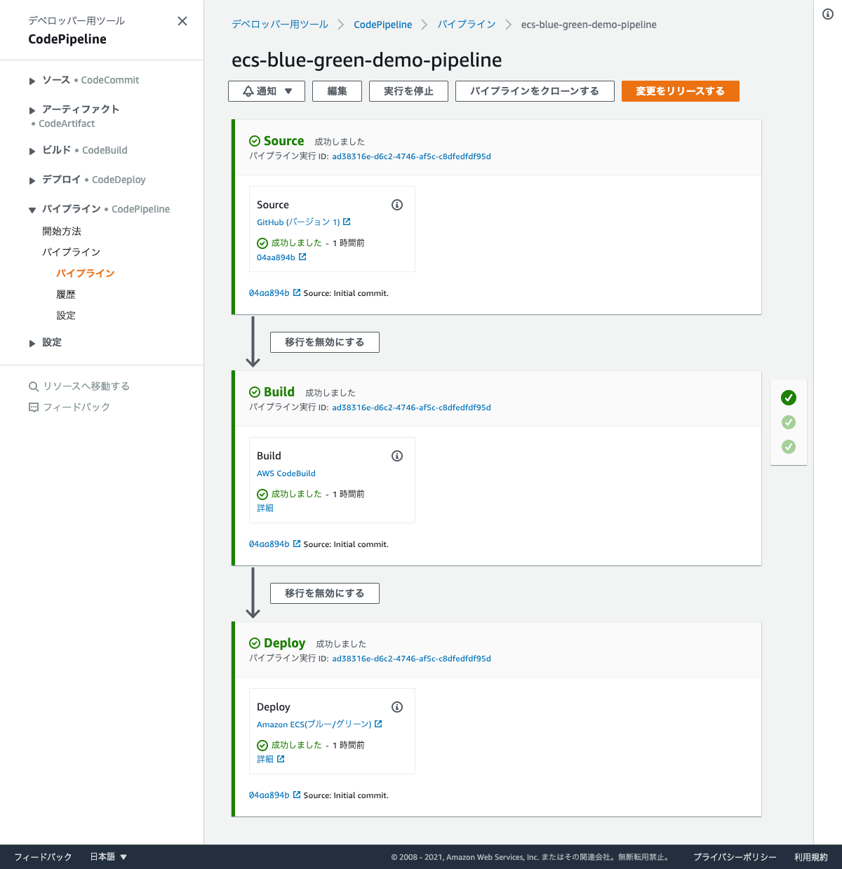842x869 pixels.
Task: Open the 通知 dropdown menu
Action: click(x=267, y=91)
